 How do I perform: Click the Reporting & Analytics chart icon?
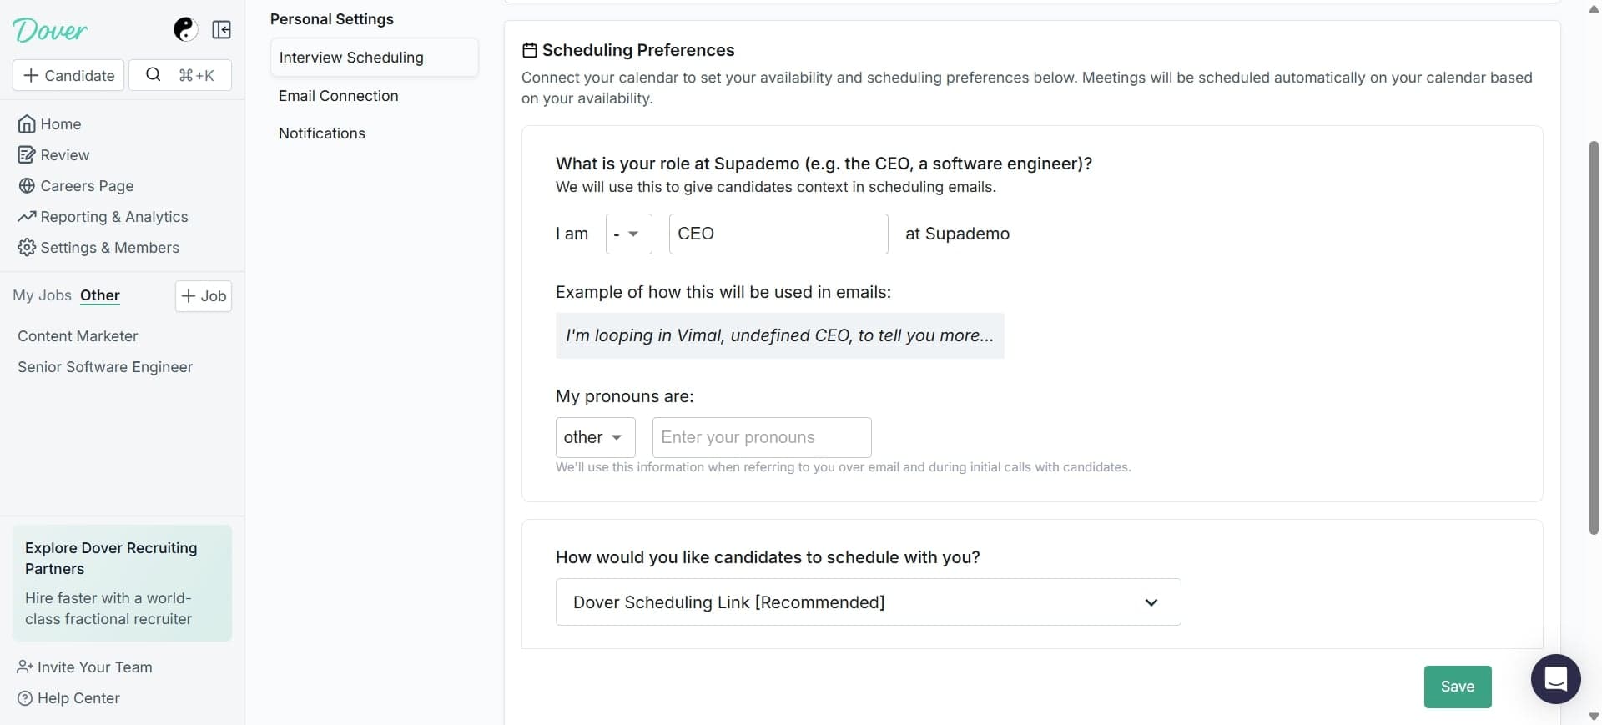coord(27,216)
